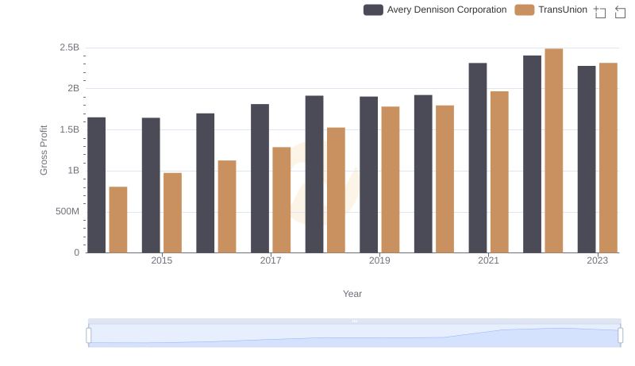Screen dimensions: 635x366
Task: Click the right handle of the zoom slider
Action: point(620,335)
